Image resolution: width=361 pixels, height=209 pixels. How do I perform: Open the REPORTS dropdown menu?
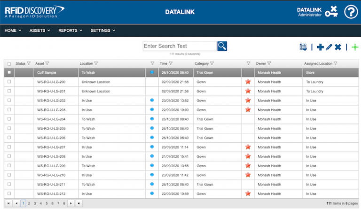click(70, 31)
